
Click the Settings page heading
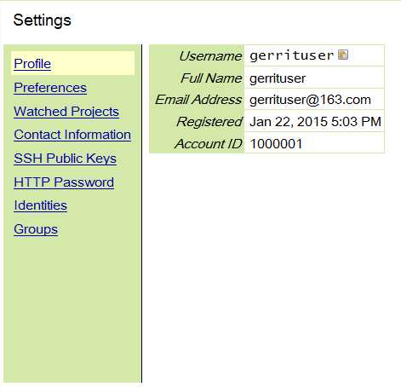tap(42, 20)
